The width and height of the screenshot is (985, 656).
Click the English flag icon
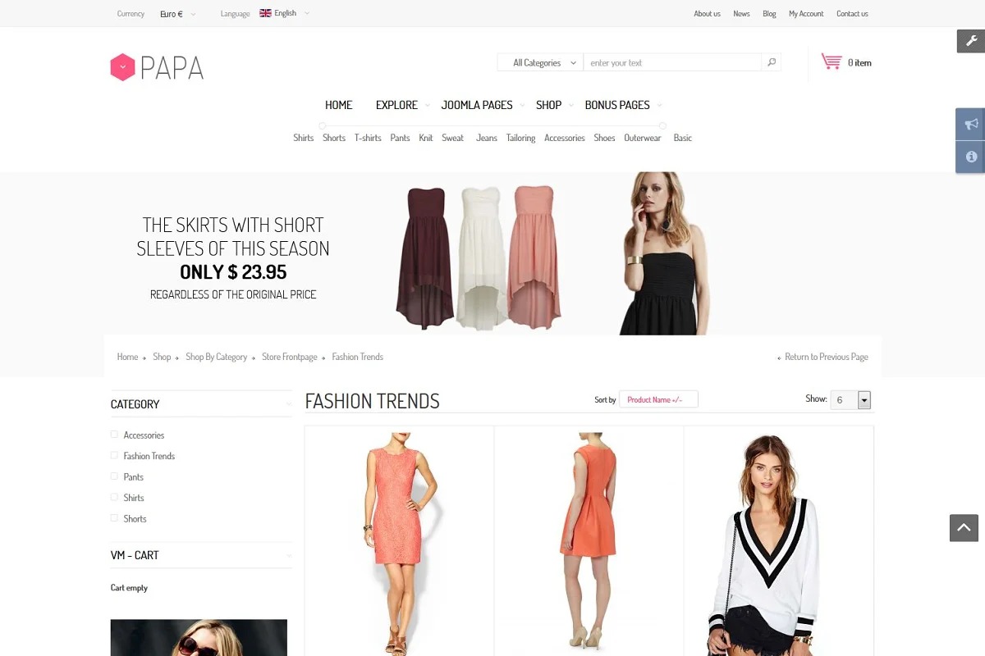coord(265,13)
